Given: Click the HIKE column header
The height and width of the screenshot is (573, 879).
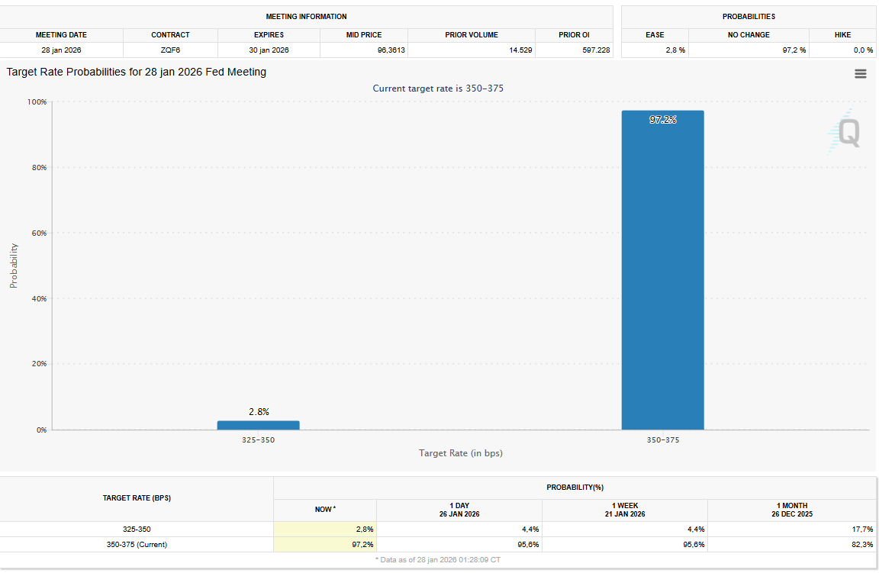Looking at the screenshot, I should [x=843, y=34].
